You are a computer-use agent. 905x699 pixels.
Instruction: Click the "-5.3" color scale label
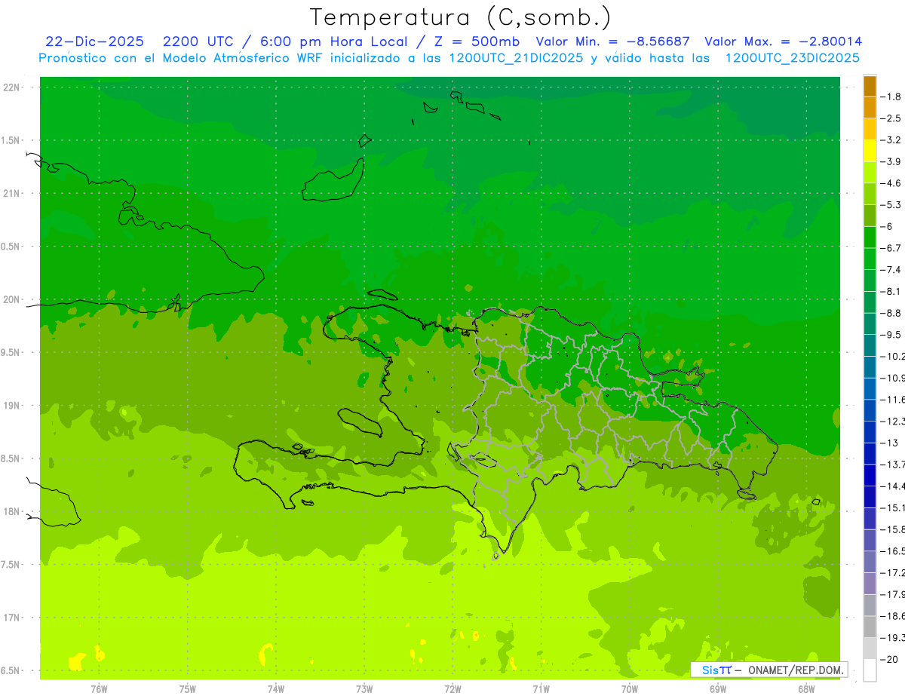891,205
